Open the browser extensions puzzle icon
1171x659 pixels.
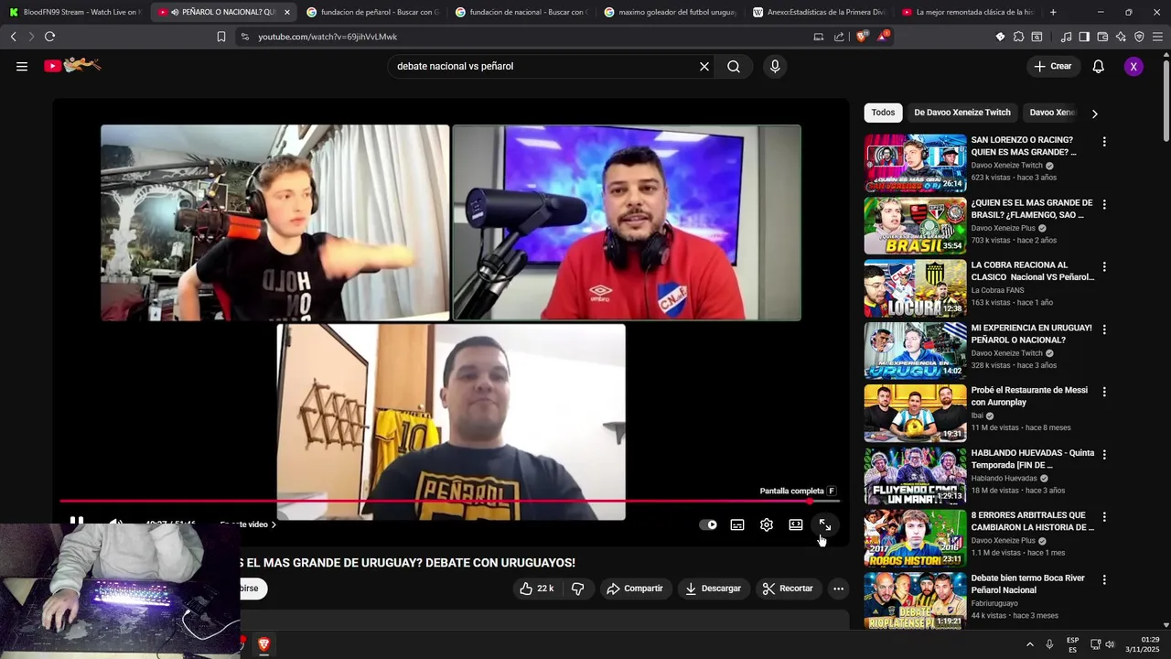[x=1018, y=37]
